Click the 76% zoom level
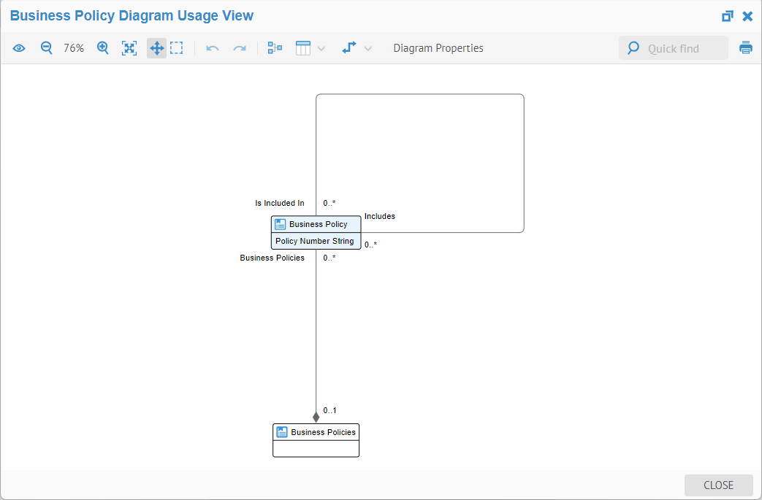762x500 pixels. pyautogui.click(x=74, y=48)
